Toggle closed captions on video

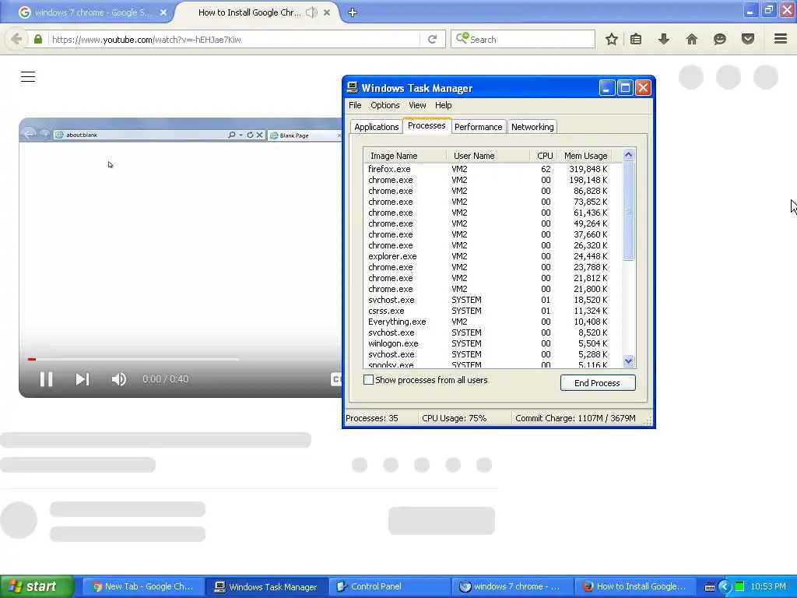[336, 379]
